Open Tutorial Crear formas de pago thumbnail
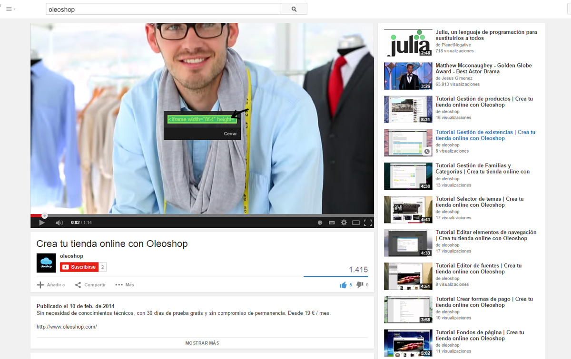This screenshot has width=571, height=359. [x=408, y=310]
